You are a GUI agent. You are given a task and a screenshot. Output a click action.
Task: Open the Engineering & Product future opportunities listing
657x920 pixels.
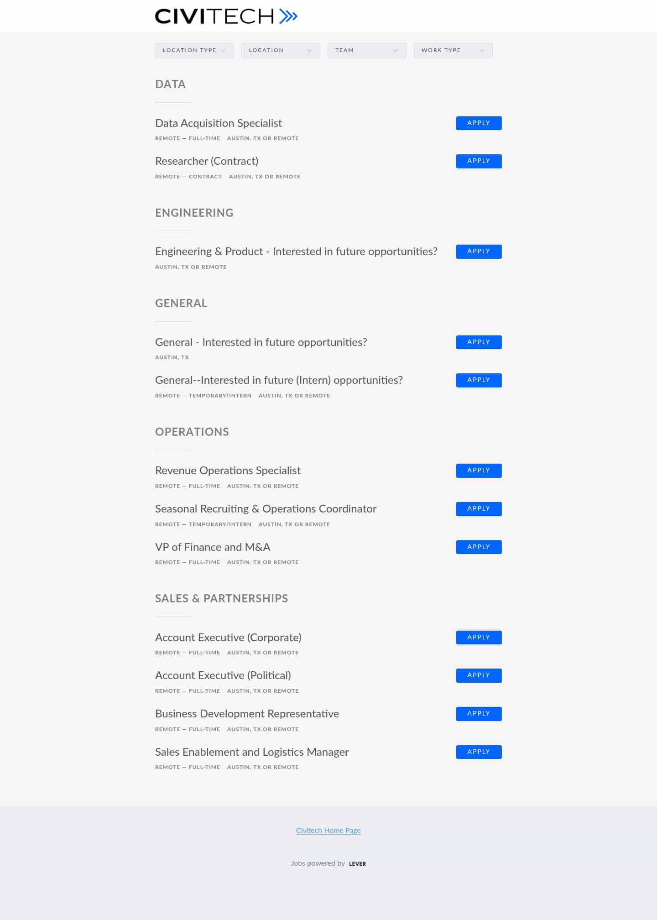coord(296,251)
